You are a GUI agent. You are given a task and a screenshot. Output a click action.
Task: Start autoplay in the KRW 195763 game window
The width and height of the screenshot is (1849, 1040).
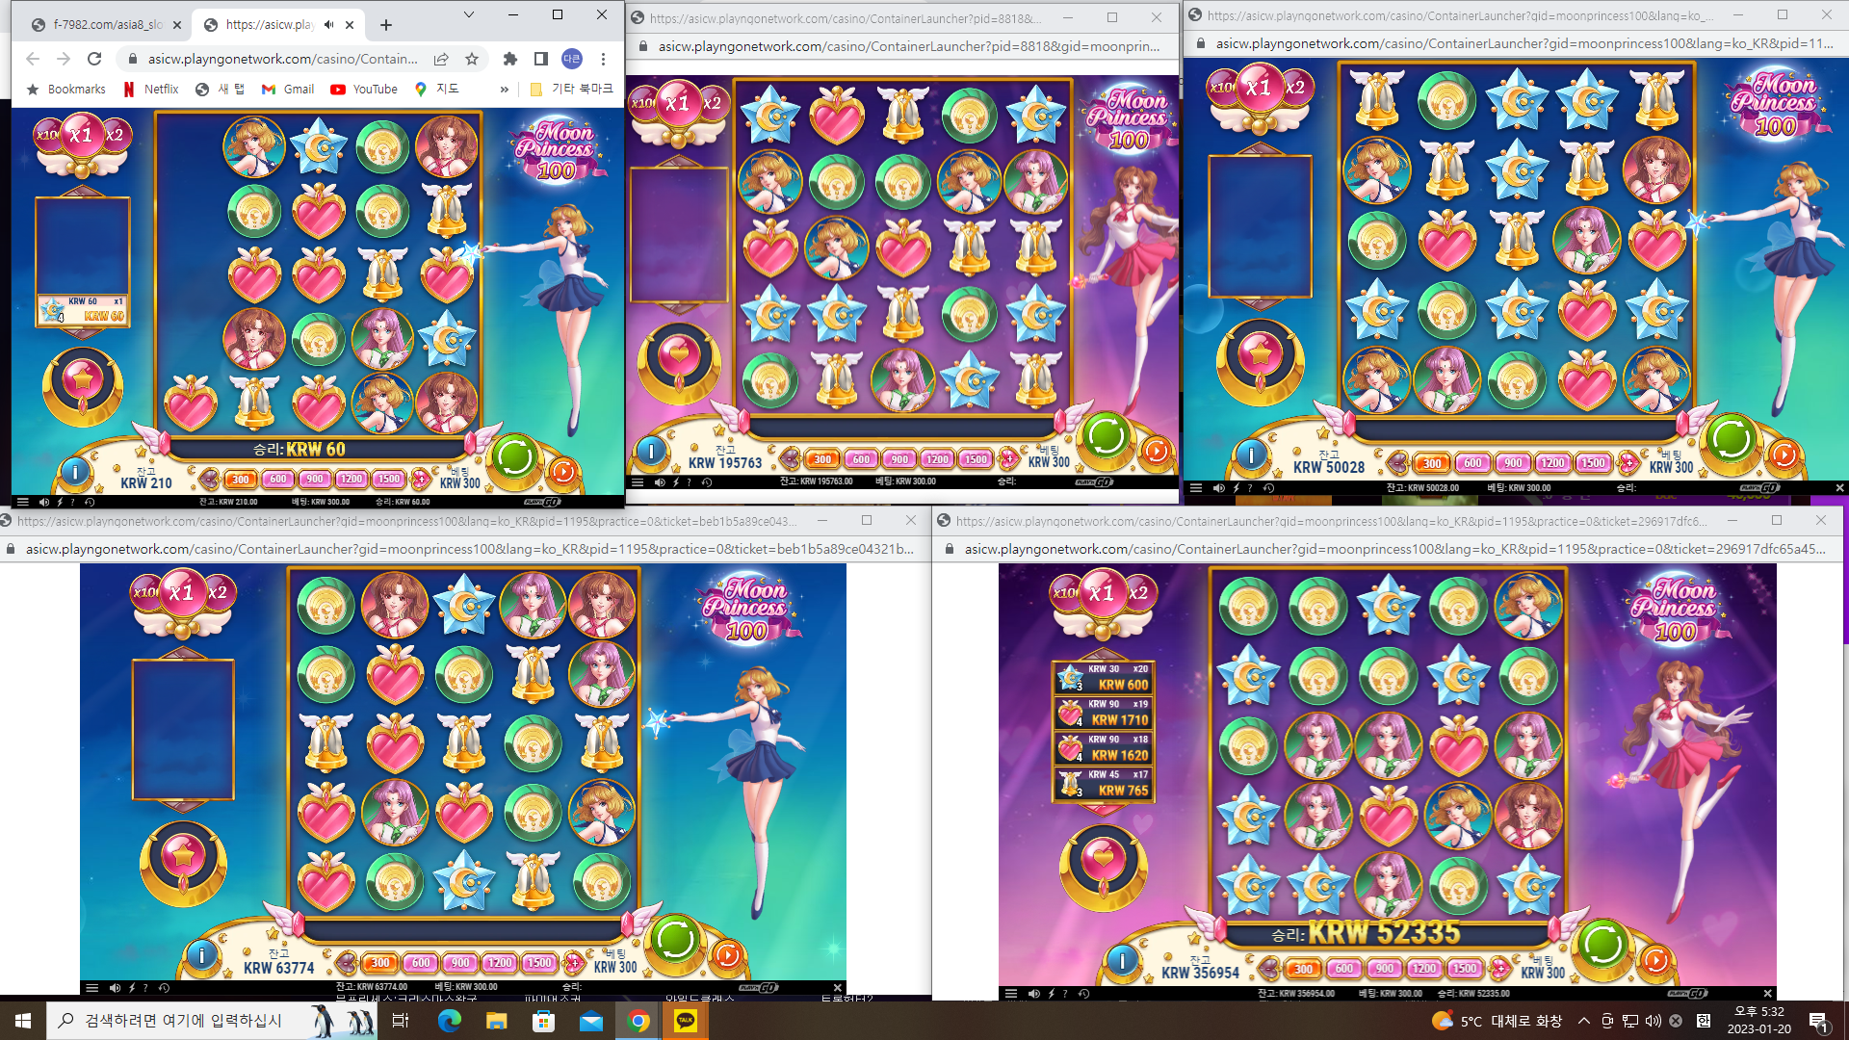coord(1157,451)
